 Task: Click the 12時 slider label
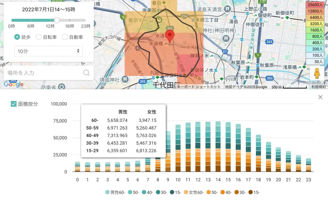[50, 26]
